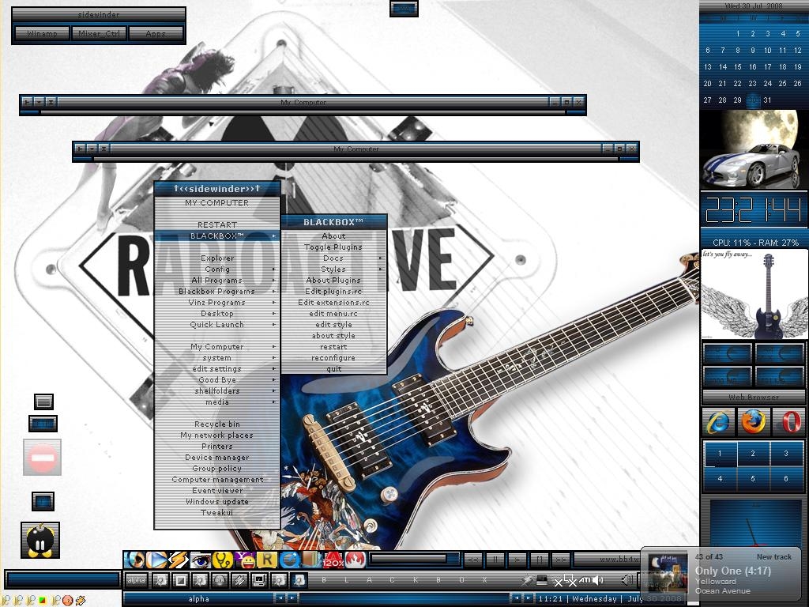Choose Toggle Plugins in BLACKBOX submenu
This screenshot has width=809, height=607.
tap(334, 247)
